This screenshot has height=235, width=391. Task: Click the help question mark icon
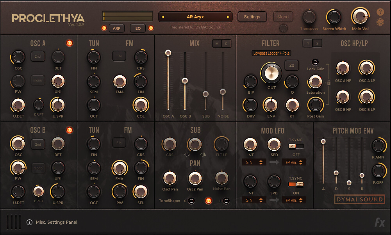pyautogui.click(x=380, y=12)
